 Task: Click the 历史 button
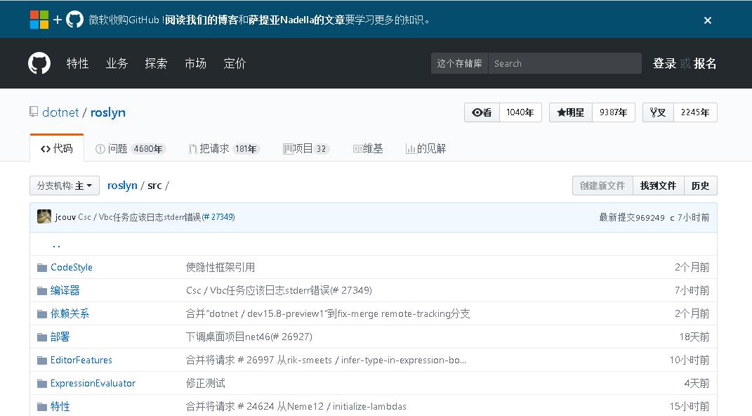(701, 186)
